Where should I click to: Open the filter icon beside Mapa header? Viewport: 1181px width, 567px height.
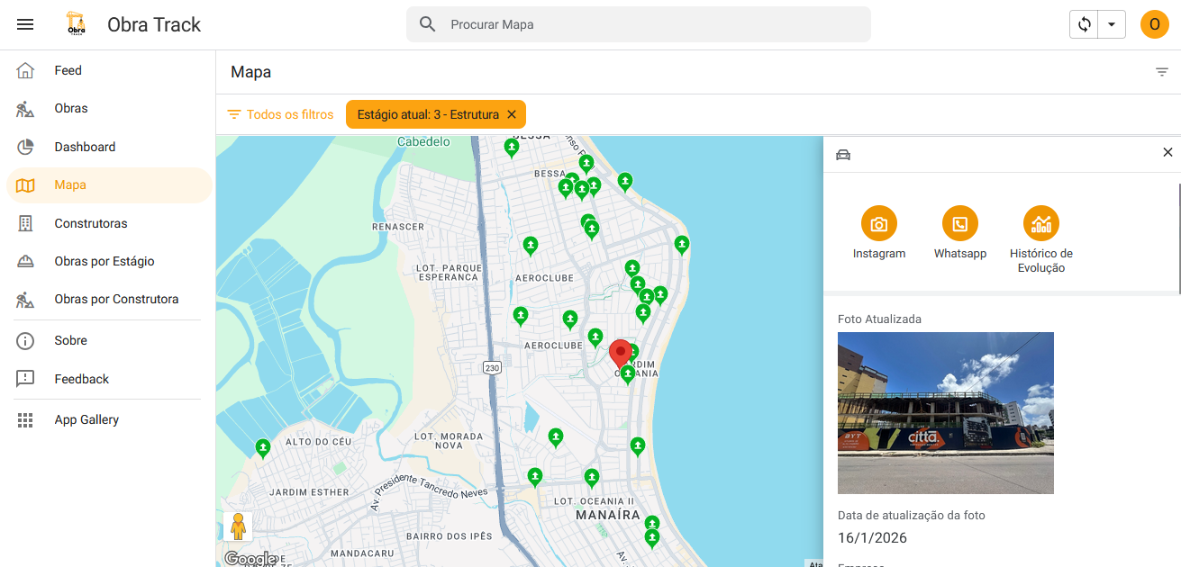tap(1162, 72)
